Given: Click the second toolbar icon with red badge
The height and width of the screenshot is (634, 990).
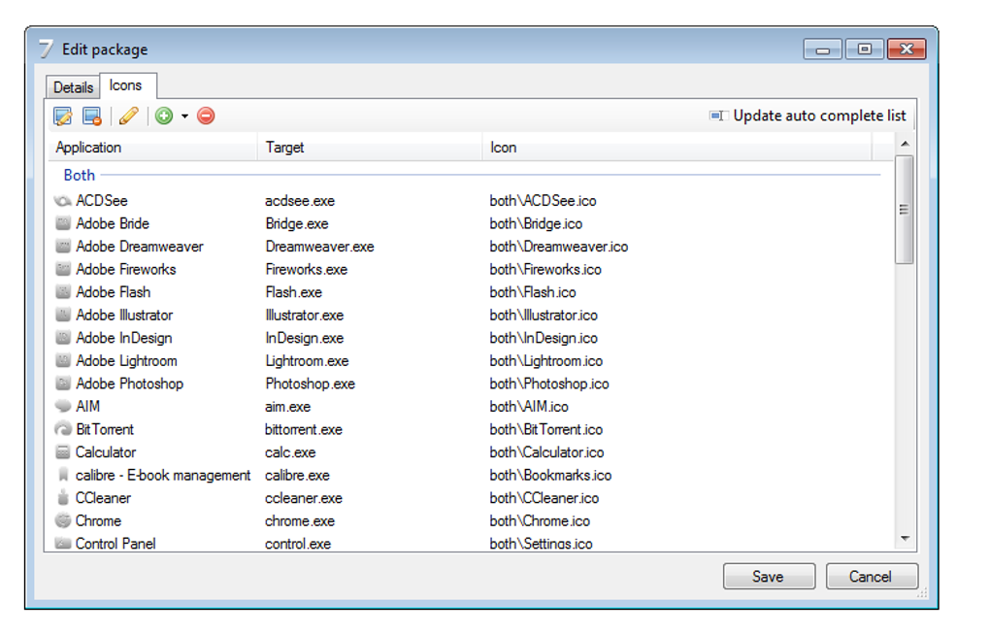Looking at the screenshot, I should (x=92, y=117).
